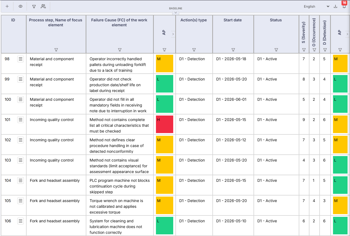
Task: Open row menu for ID 102
Action: click(21, 140)
